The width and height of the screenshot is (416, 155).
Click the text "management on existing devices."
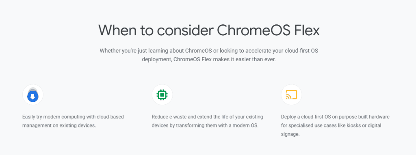click(x=59, y=126)
